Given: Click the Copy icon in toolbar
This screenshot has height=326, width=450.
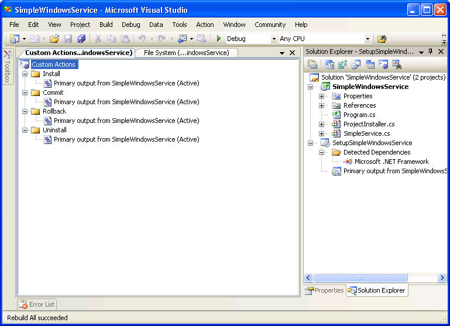Looking at the screenshot, I should (111, 39).
